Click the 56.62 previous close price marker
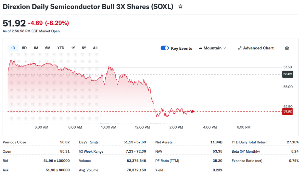 click(288, 74)
